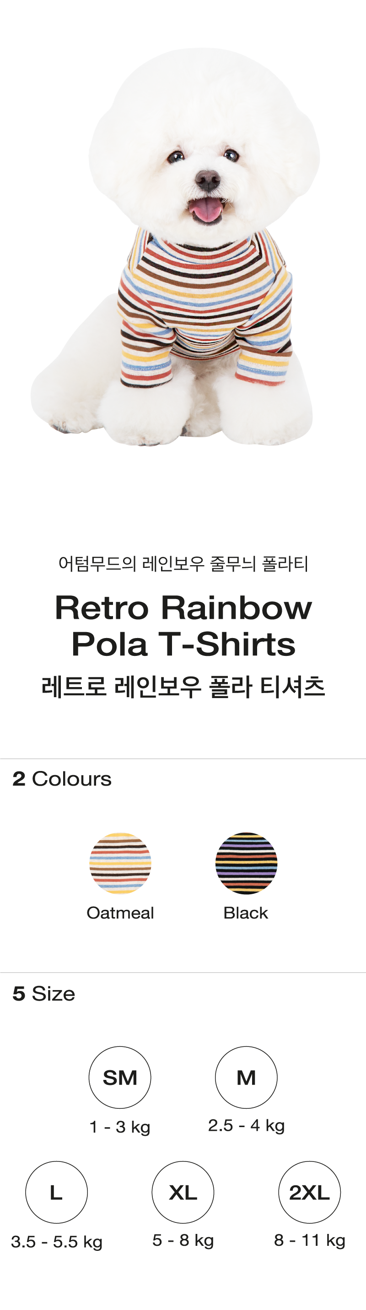366x1310 pixels.
Task: Choose the M size circle
Action: (x=246, y=1077)
